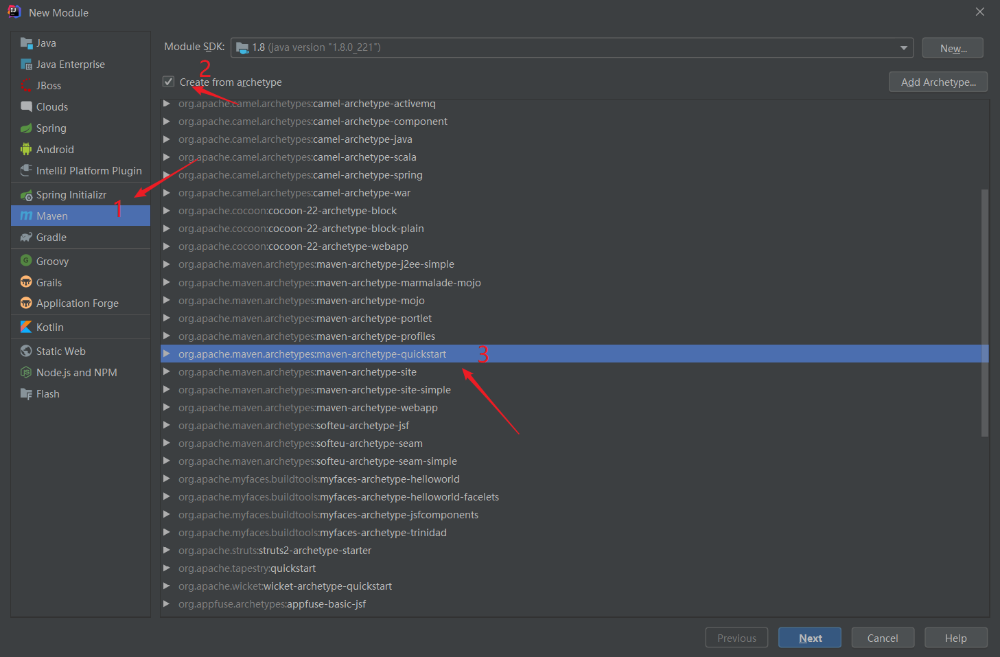Select Spring module type label
Screen dimensions: 1000x657
coord(51,128)
